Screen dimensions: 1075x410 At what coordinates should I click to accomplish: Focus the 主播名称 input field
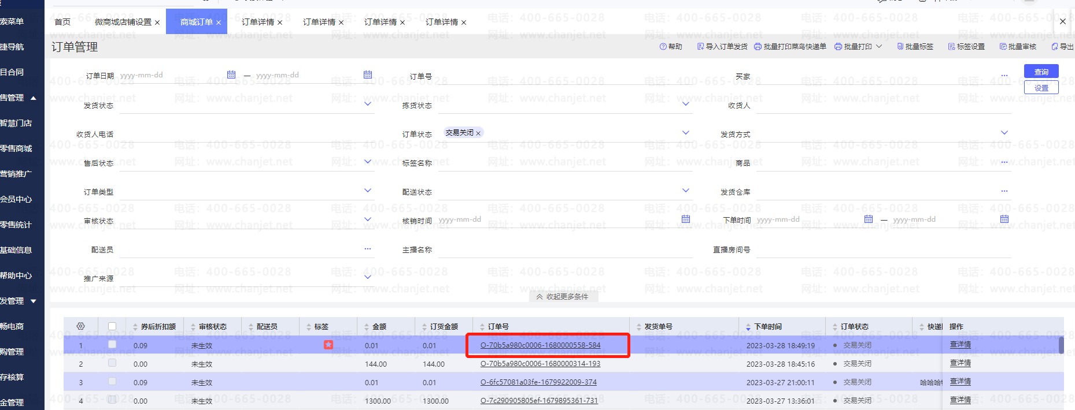coord(565,249)
